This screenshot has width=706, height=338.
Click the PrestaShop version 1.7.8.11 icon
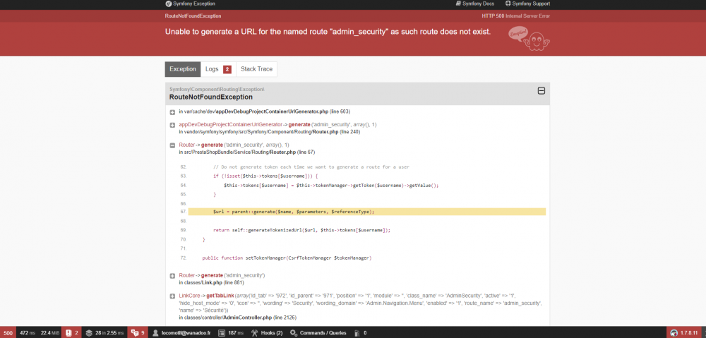point(674,333)
